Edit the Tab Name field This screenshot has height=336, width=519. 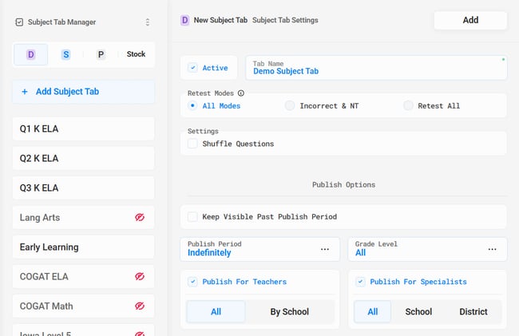click(375, 71)
